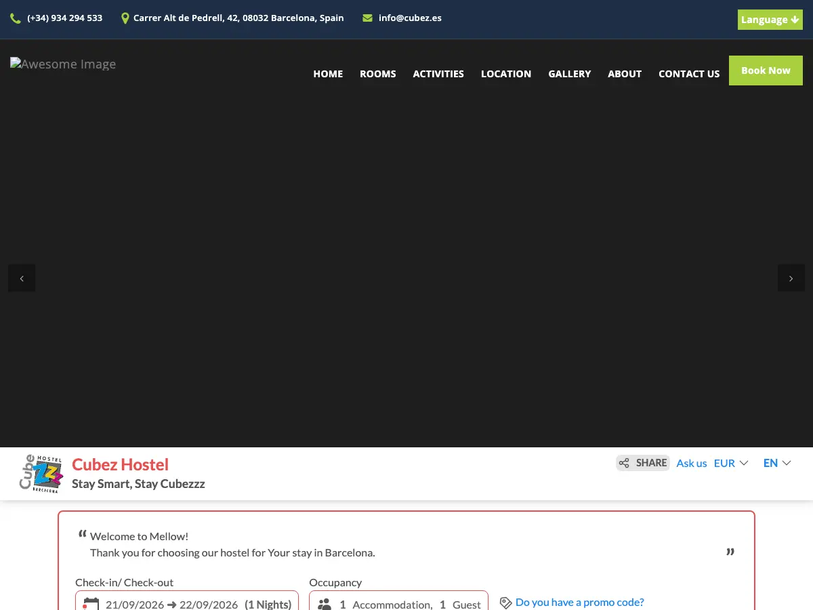Click the green envelope email icon
813x610 pixels.
(x=367, y=18)
